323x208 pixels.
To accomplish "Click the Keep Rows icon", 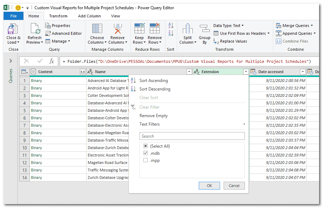I will pos(139,28).
